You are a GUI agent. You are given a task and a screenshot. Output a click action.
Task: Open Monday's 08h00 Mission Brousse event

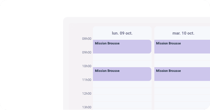coord(122,47)
